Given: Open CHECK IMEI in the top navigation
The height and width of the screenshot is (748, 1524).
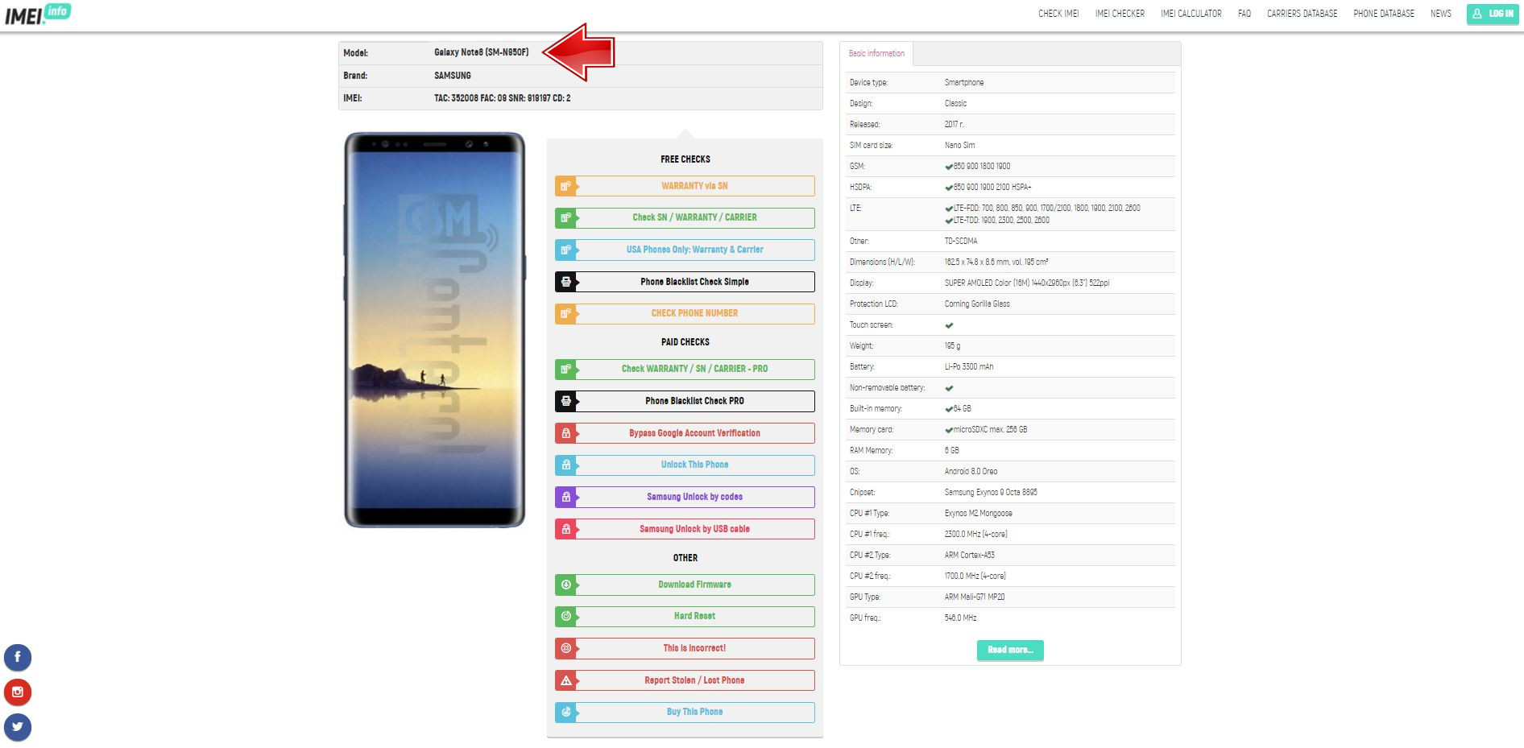Looking at the screenshot, I should tap(1058, 14).
